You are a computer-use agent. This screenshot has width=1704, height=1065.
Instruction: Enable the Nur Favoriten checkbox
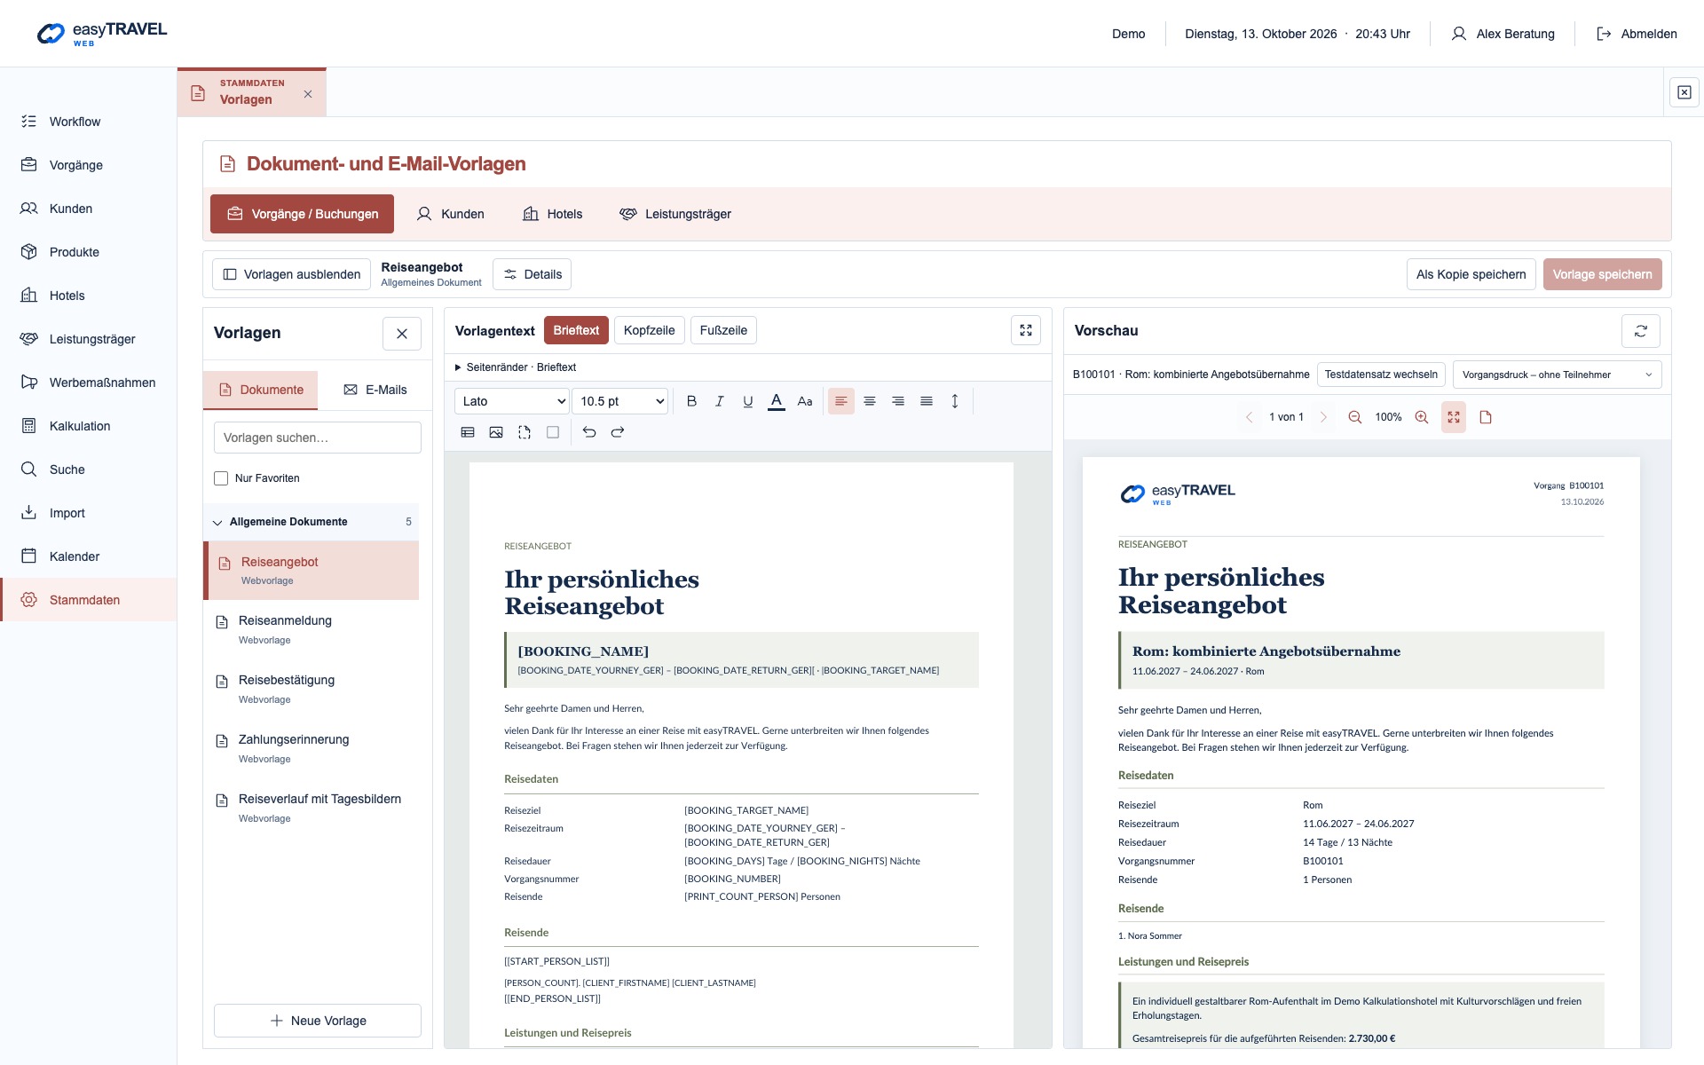[221, 478]
